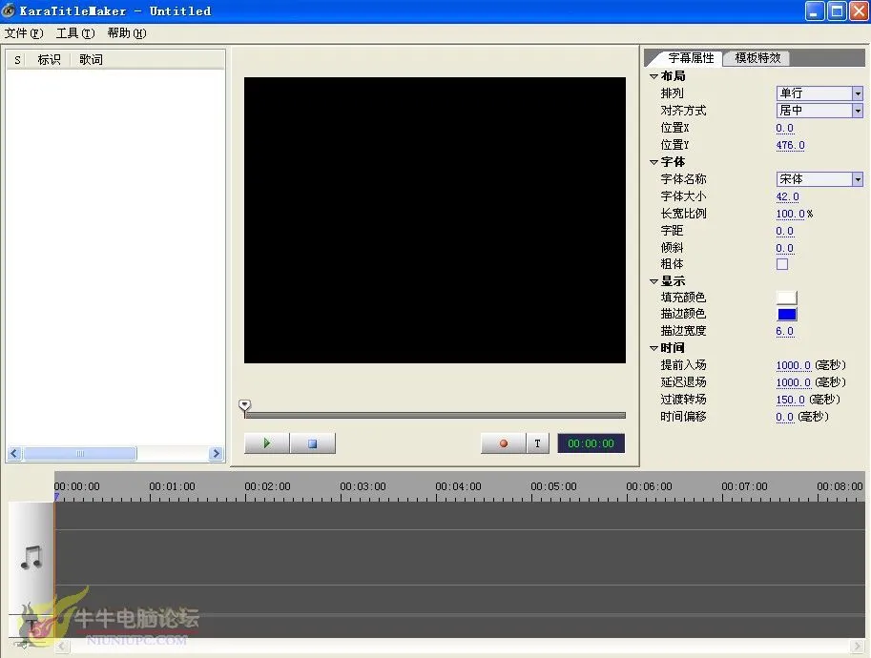Open the 文件 menu

click(23, 33)
